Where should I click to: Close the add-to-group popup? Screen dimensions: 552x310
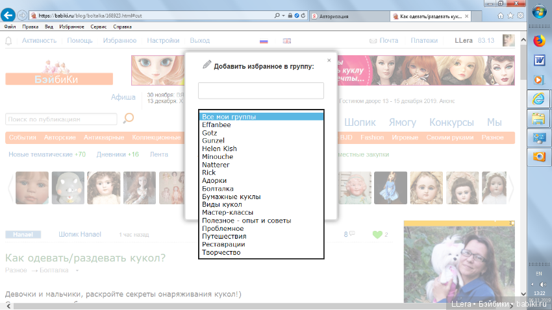(329, 60)
